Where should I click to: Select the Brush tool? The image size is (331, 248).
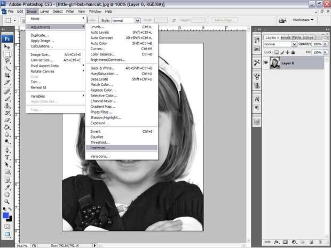point(7,99)
